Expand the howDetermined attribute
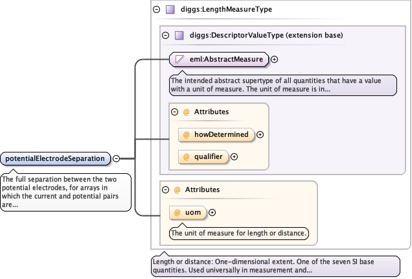412x279 pixels. 260,135
